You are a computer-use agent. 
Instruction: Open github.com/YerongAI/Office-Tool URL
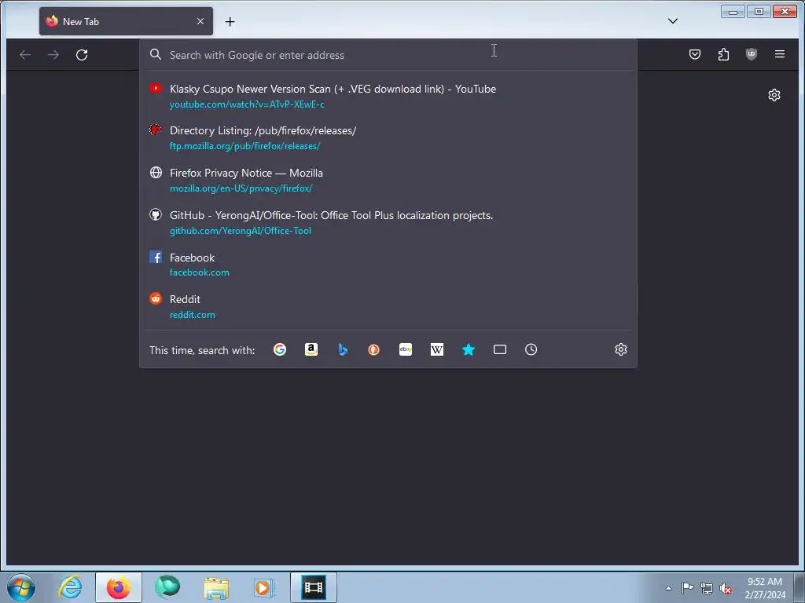click(x=241, y=231)
